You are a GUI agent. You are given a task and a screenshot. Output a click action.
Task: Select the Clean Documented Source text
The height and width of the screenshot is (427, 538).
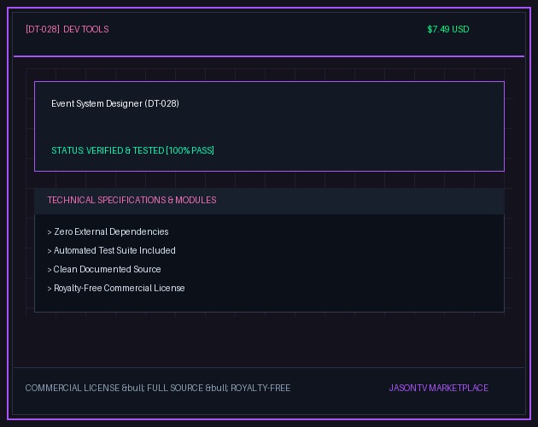pos(107,269)
